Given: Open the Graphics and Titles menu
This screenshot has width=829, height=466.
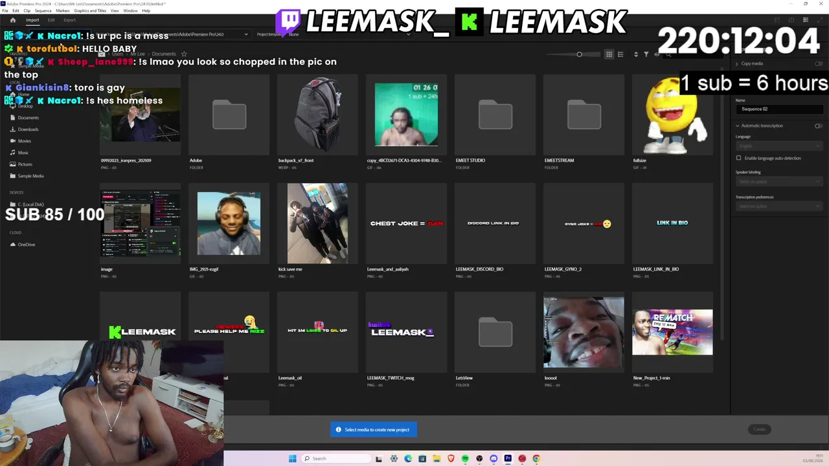Looking at the screenshot, I should 90,11.
